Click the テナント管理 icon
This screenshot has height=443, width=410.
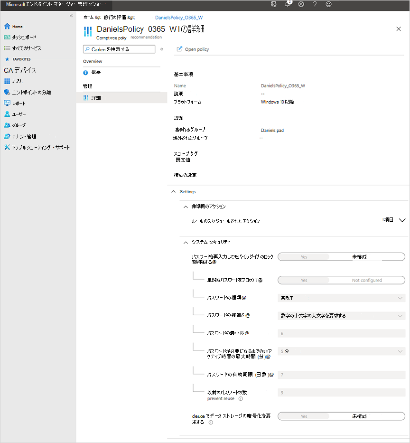coord(7,136)
